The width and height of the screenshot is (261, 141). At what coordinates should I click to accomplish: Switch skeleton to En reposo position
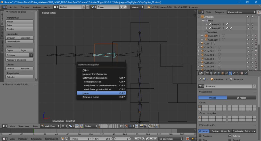242,98
